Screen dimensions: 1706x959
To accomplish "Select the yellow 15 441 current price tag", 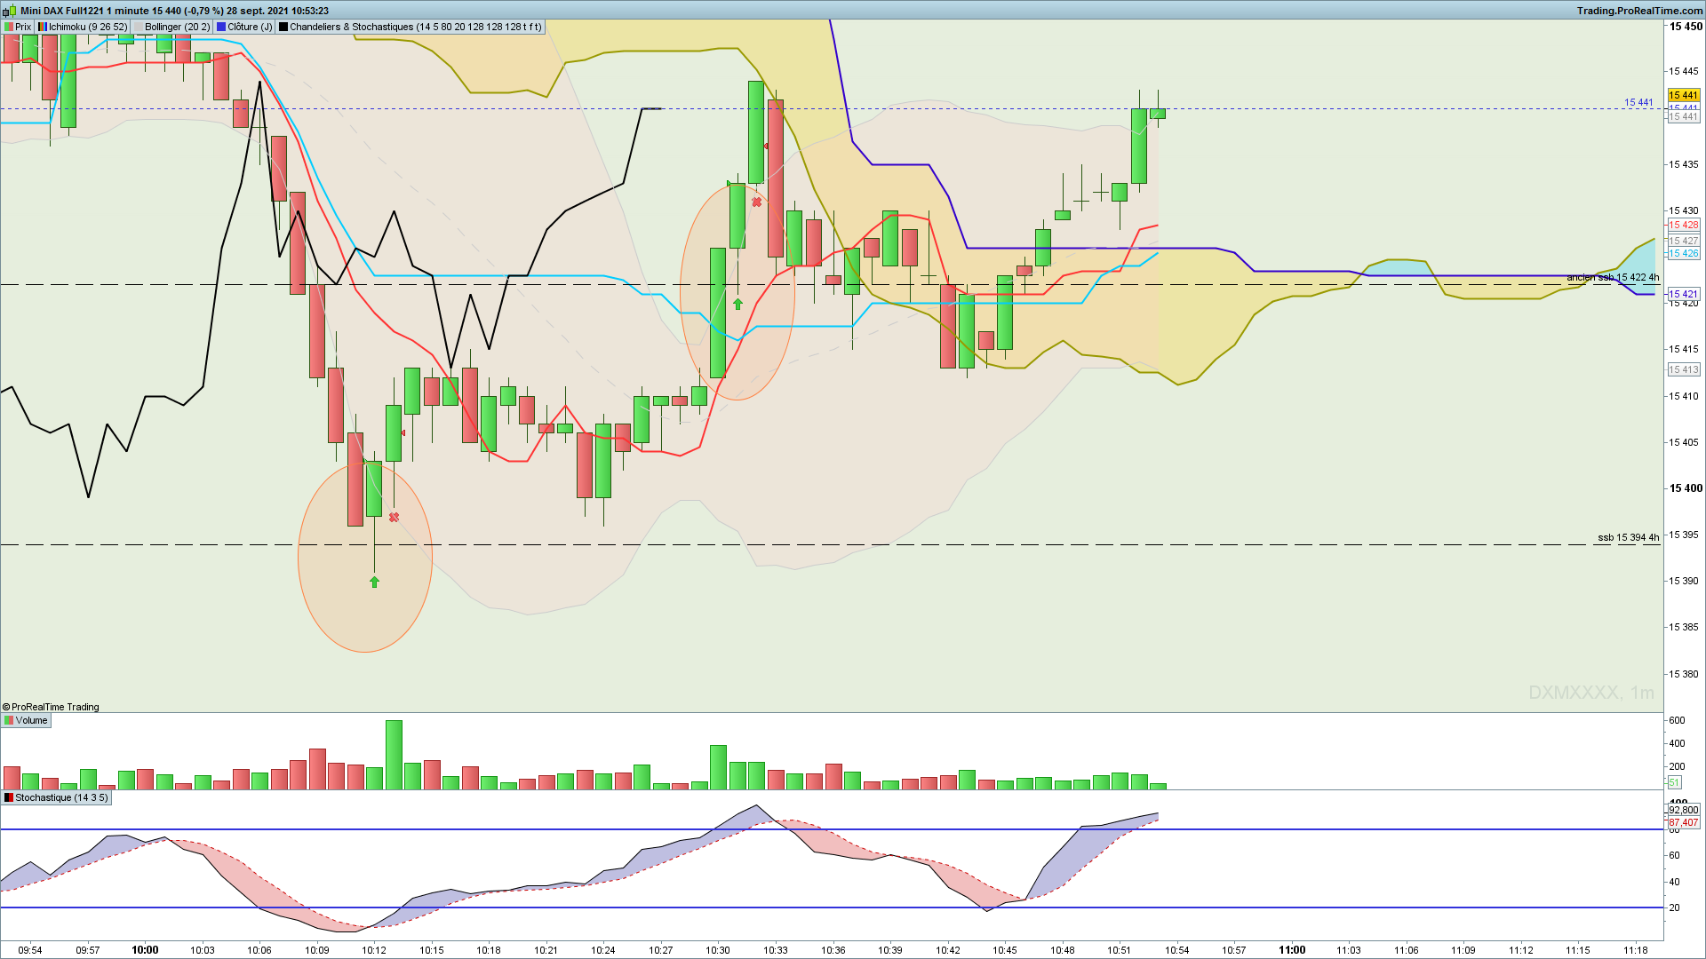I will click(1683, 95).
